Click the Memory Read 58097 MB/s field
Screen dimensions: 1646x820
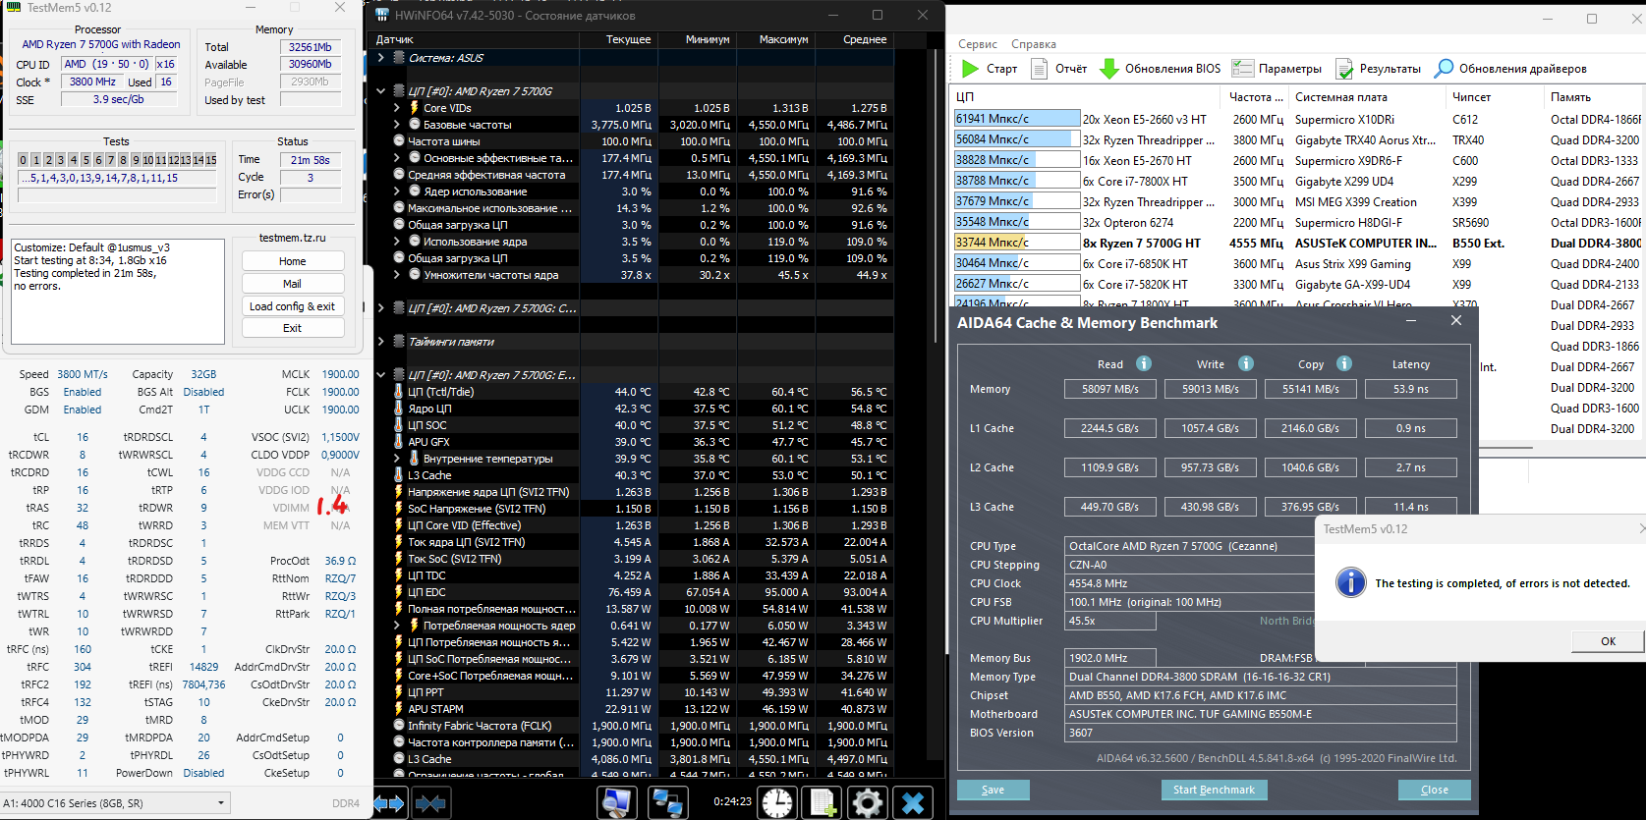coord(1110,389)
